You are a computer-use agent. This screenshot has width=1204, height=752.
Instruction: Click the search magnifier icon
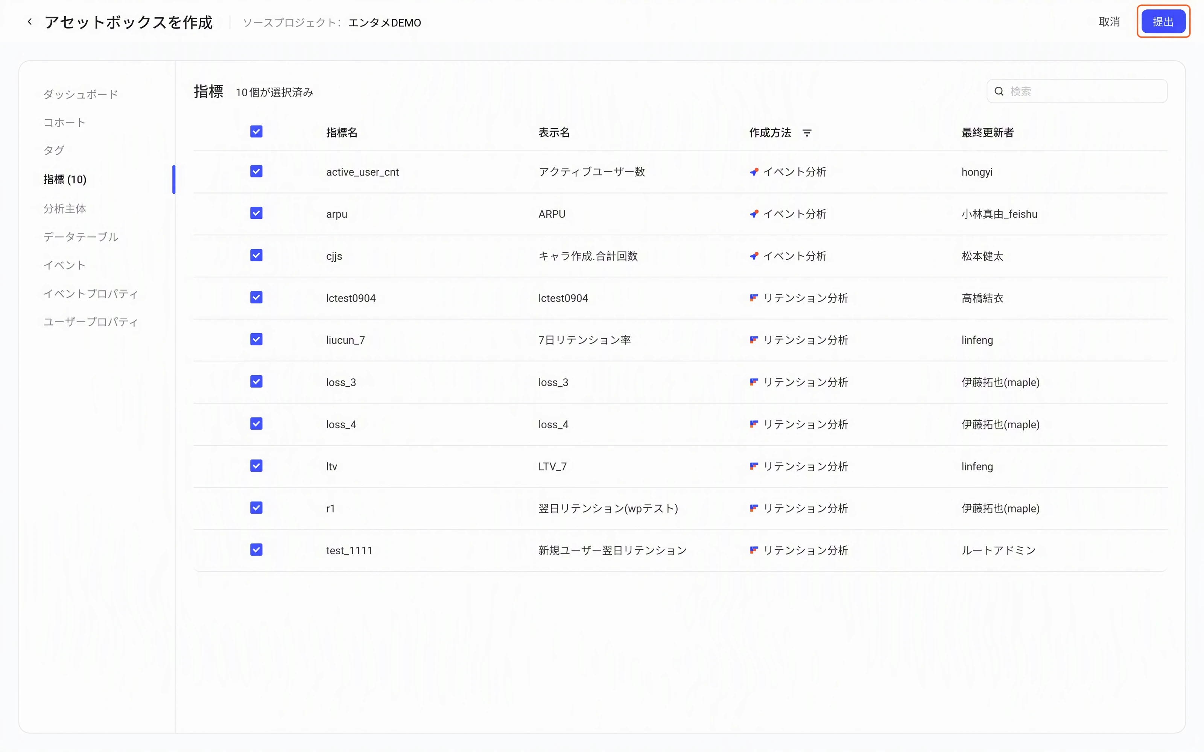tap(999, 91)
